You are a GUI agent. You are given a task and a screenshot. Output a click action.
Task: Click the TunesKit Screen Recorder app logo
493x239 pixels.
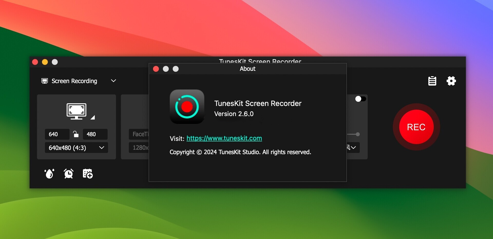click(x=187, y=107)
